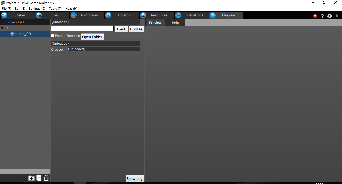Screen dimensions: 342x184
Task: Click the Load button
Action: (x=121, y=29)
